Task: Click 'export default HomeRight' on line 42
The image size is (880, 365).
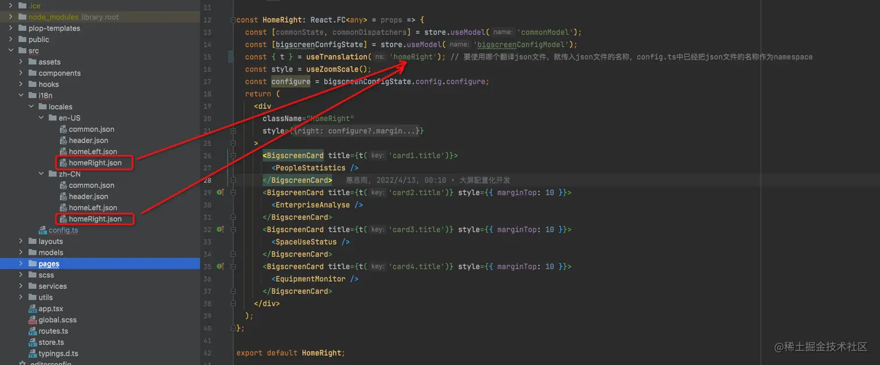Action: (290, 353)
